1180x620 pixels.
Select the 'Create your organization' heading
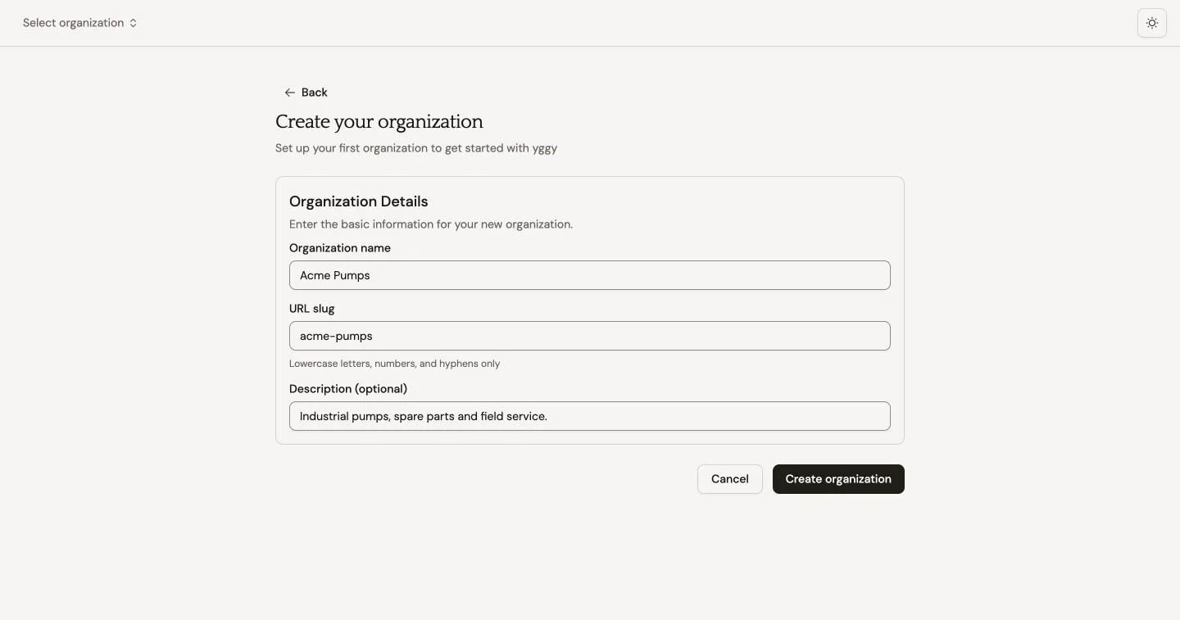click(x=379, y=121)
